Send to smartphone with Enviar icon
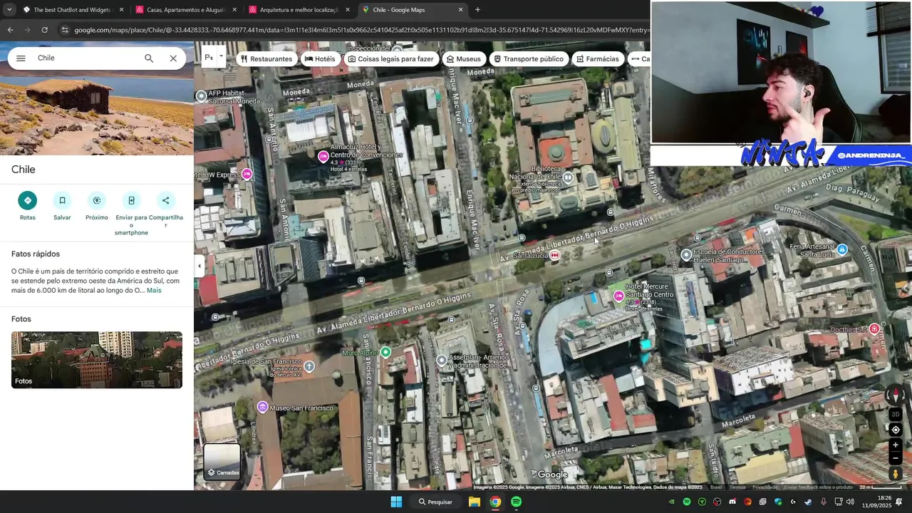Screen dimensions: 912x513 [x=131, y=200]
